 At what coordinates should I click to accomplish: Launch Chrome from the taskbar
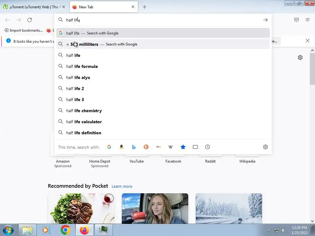pos(65,230)
